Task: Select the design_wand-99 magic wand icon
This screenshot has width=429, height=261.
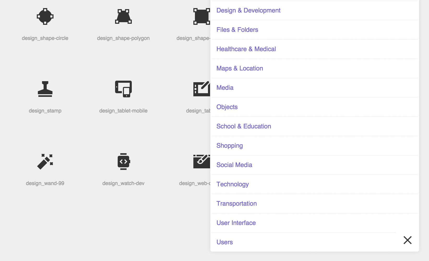Action: (x=45, y=161)
